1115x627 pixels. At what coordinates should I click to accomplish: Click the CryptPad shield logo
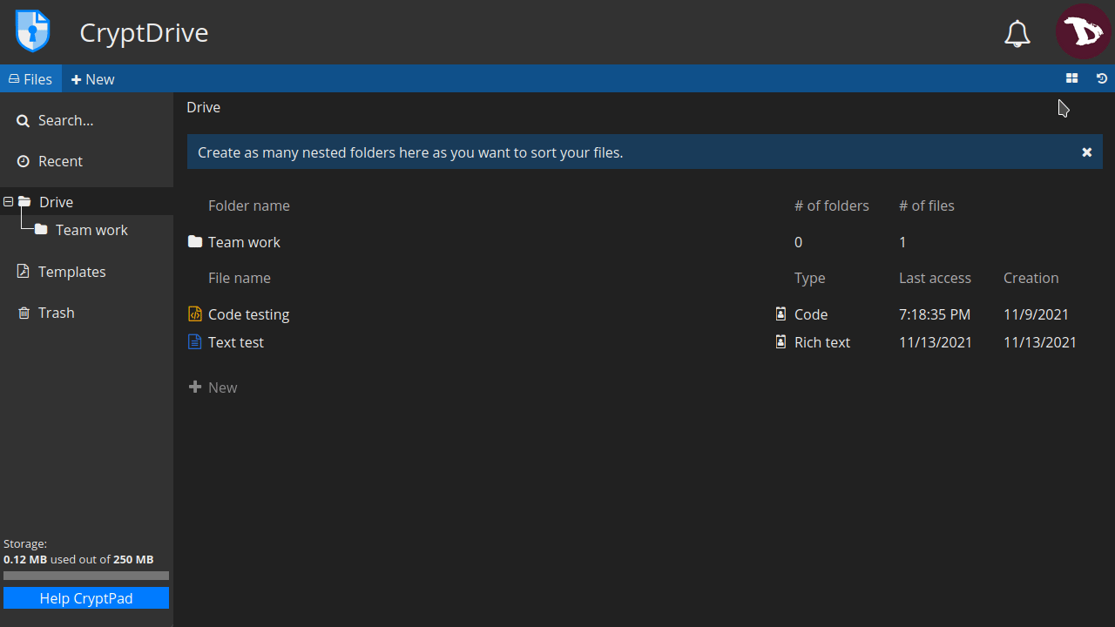pyautogui.click(x=33, y=31)
